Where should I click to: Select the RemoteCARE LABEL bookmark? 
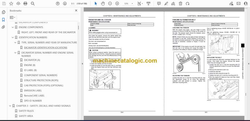pos(34,96)
